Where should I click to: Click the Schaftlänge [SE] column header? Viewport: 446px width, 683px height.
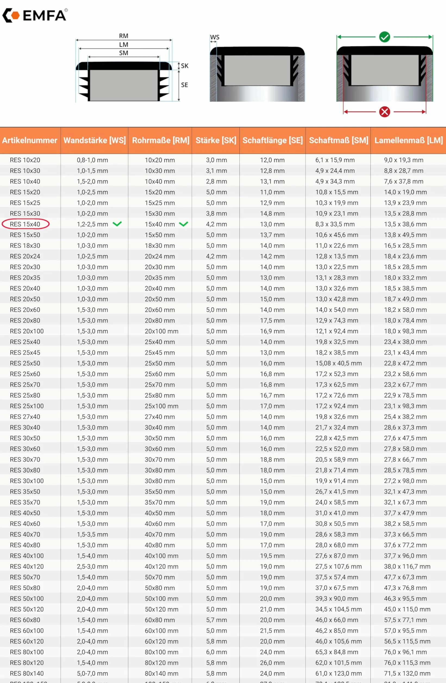click(273, 140)
